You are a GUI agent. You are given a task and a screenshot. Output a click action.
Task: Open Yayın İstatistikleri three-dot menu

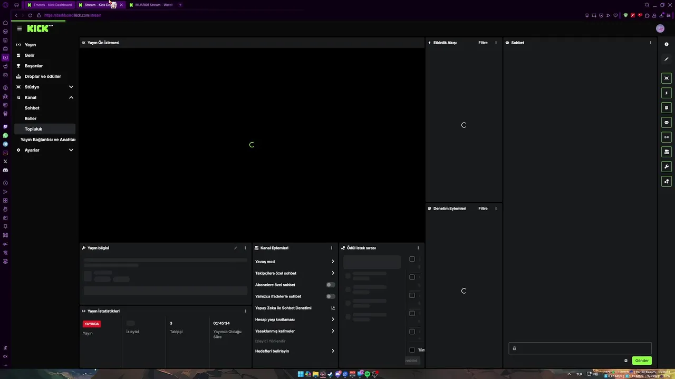(x=245, y=311)
